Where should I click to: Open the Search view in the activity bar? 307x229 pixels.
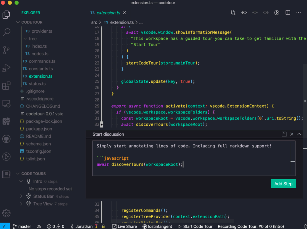(6, 32)
